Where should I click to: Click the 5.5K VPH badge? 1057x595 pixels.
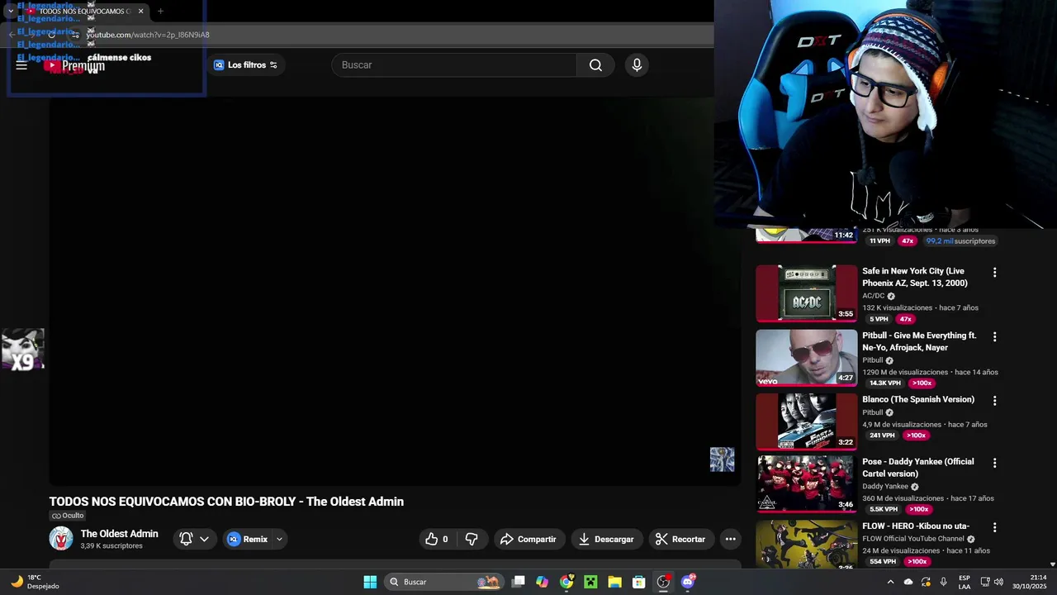coord(883,510)
